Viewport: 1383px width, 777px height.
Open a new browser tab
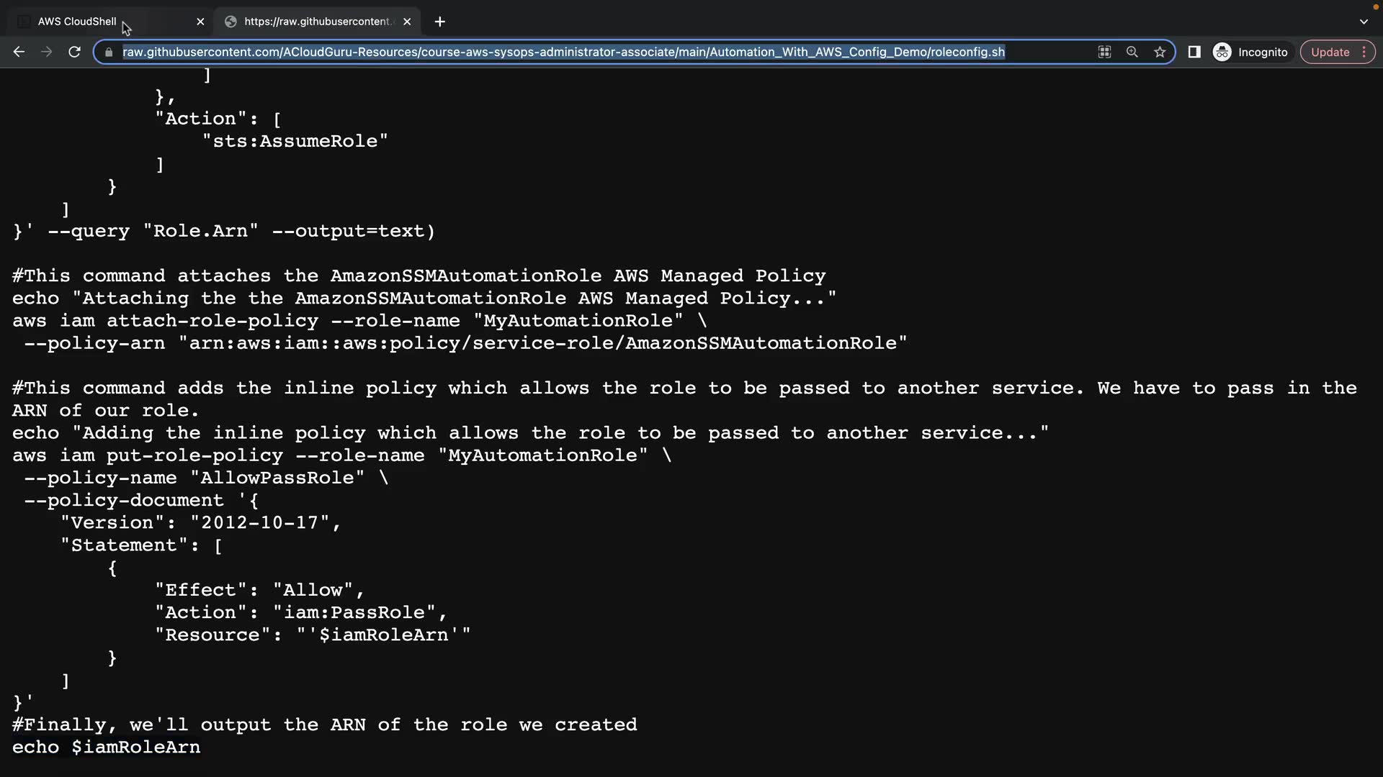pyautogui.click(x=440, y=22)
